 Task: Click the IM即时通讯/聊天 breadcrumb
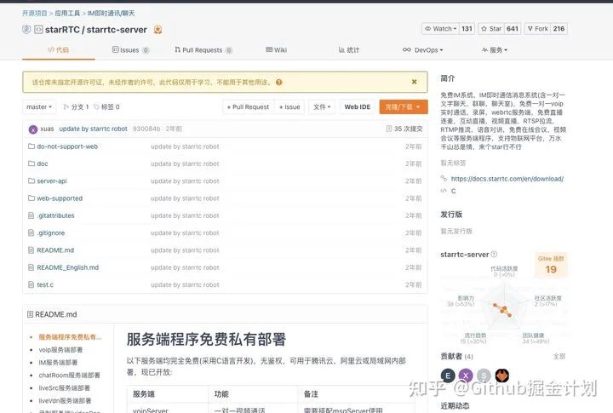click(x=111, y=14)
